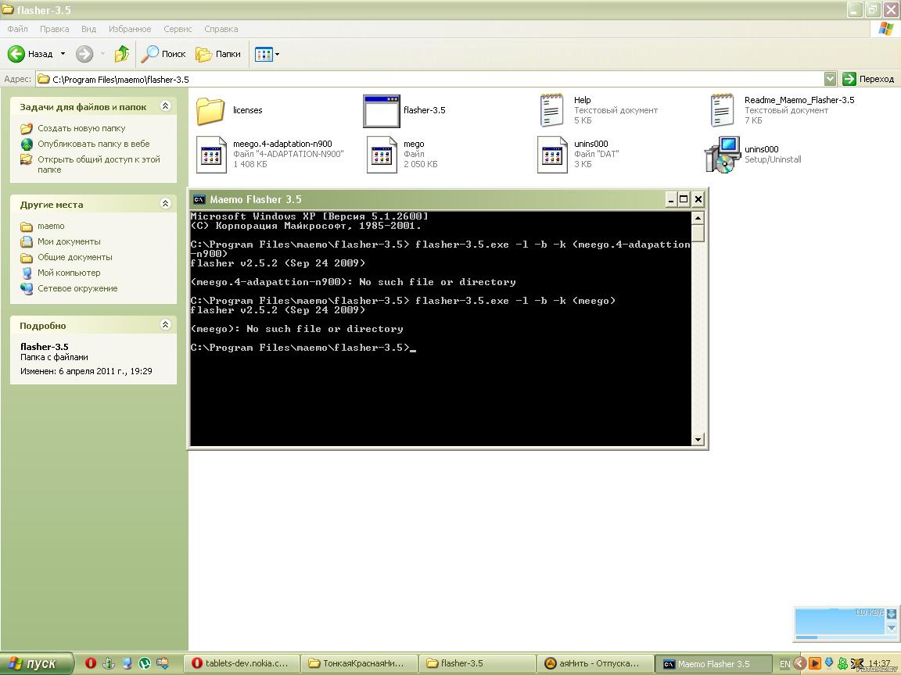Toggle the Папки folders pane

click(x=218, y=54)
